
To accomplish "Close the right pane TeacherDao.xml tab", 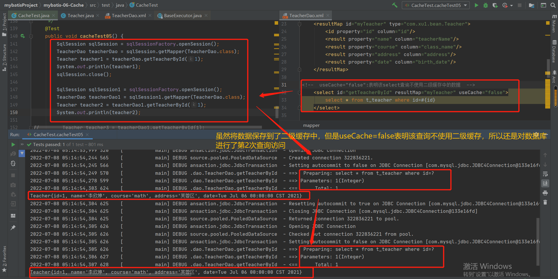I will 328,15.
